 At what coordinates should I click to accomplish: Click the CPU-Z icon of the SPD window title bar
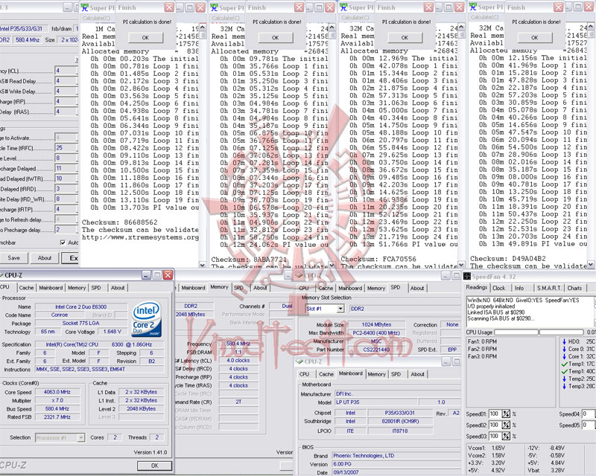[299, 276]
